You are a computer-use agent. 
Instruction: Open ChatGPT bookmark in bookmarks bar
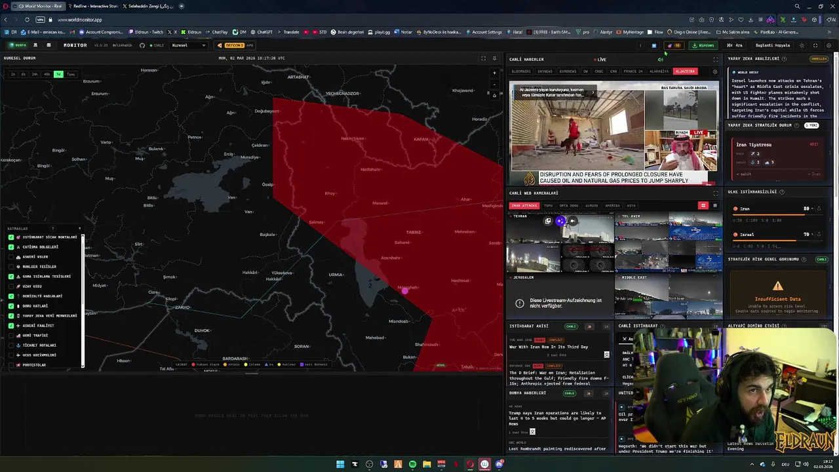262,32
